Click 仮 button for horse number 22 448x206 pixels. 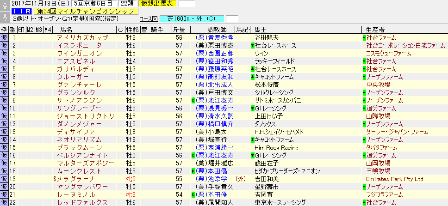(x=4, y=203)
